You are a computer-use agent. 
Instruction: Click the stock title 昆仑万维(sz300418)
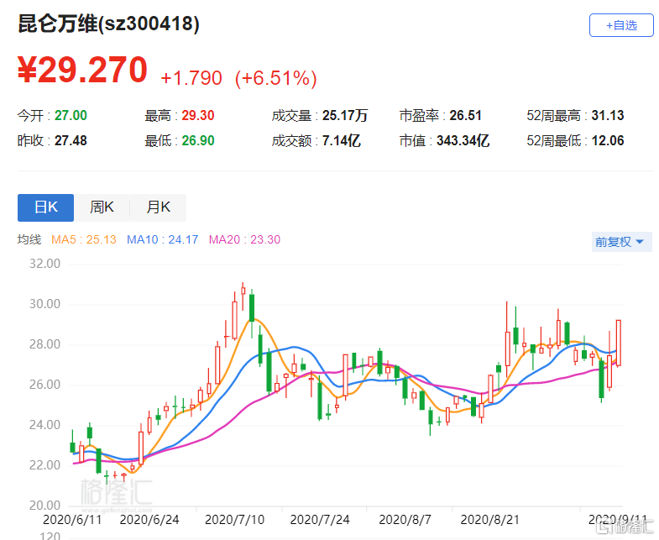(108, 24)
